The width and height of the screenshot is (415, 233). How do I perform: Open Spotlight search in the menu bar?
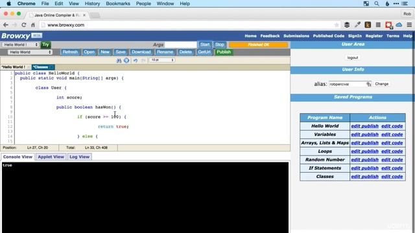[x=377, y=3]
